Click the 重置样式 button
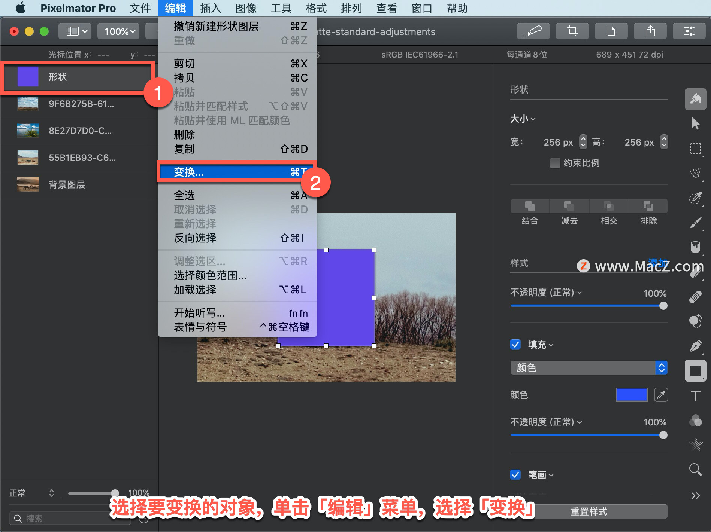Viewport: 711px width, 532px height. [x=589, y=511]
